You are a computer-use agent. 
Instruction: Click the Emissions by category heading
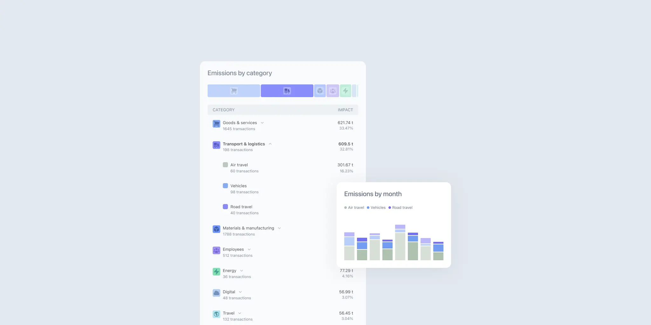point(239,73)
